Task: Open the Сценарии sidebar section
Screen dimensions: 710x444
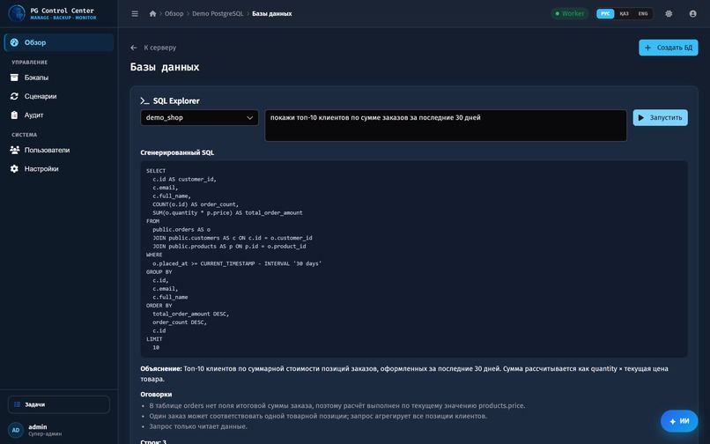Action: click(x=59, y=96)
